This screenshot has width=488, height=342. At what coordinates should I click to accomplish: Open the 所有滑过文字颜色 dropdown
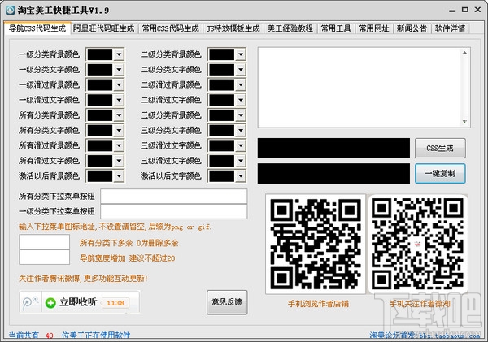point(119,161)
